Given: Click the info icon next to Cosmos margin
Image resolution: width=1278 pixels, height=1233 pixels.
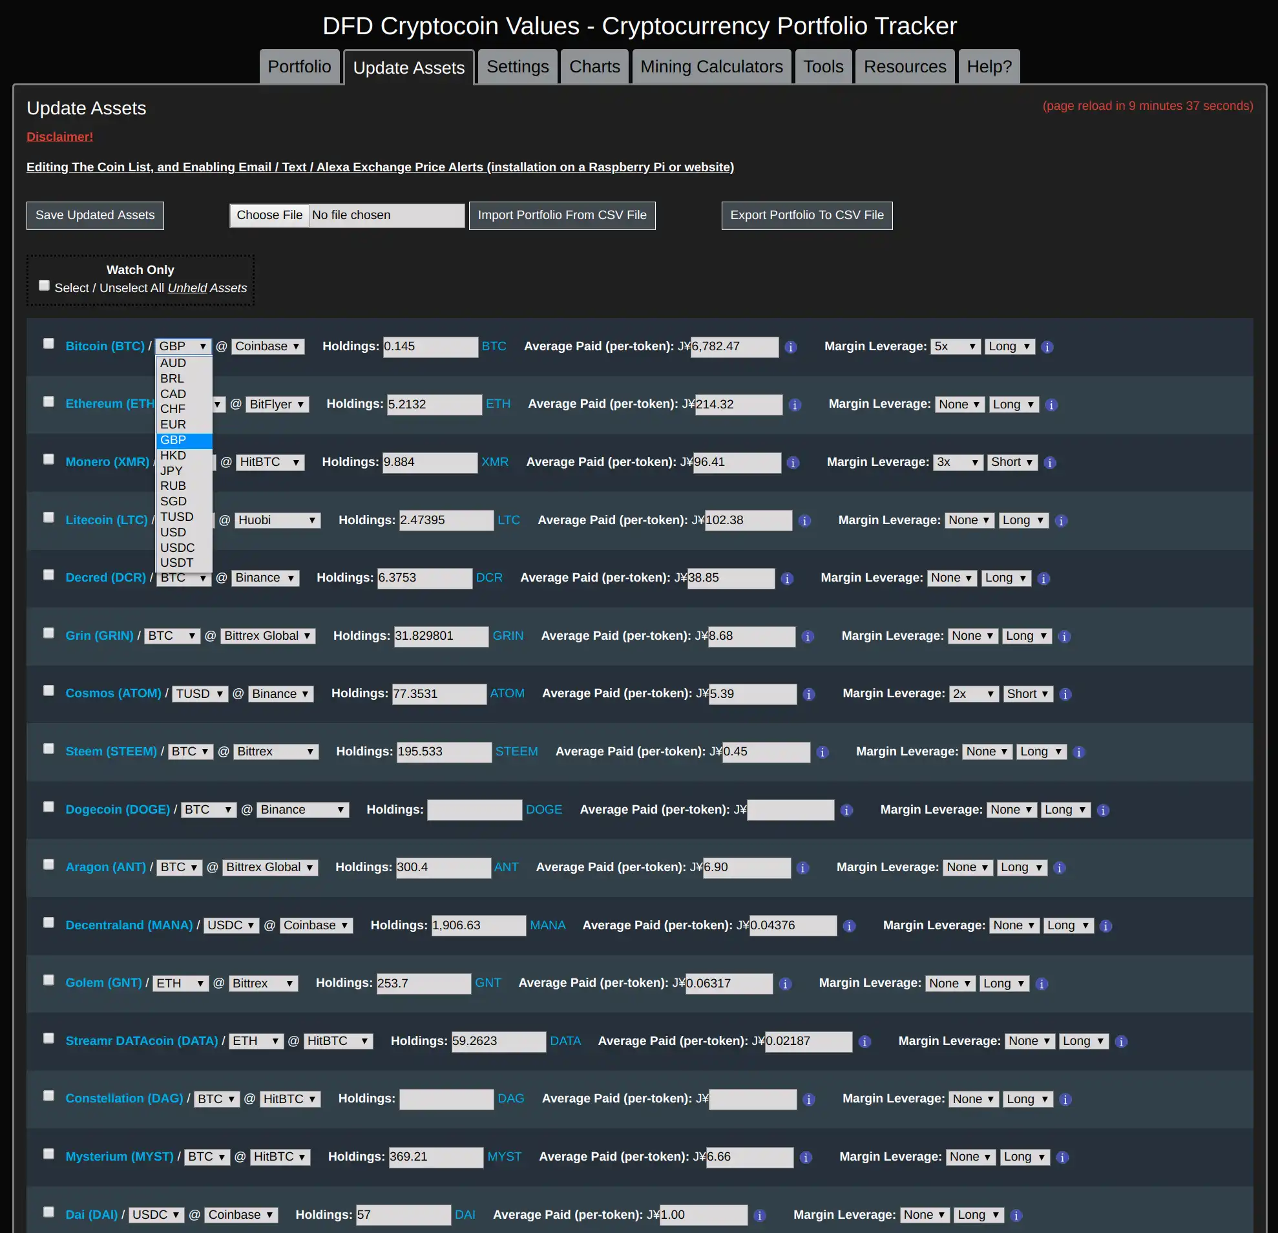Looking at the screenshot, I should 1067,693.
